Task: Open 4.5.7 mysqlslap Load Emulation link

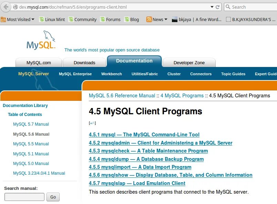Action: tap(137, 183)
